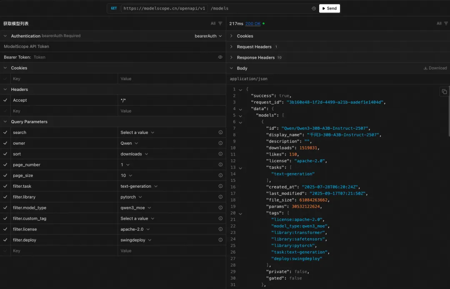Click the Bearer Token input field
The height and width of the screenshot is (289, 450).
tap(125, 57)
